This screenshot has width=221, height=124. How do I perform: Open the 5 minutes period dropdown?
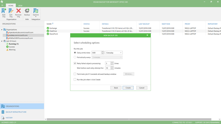pos(107,57)
